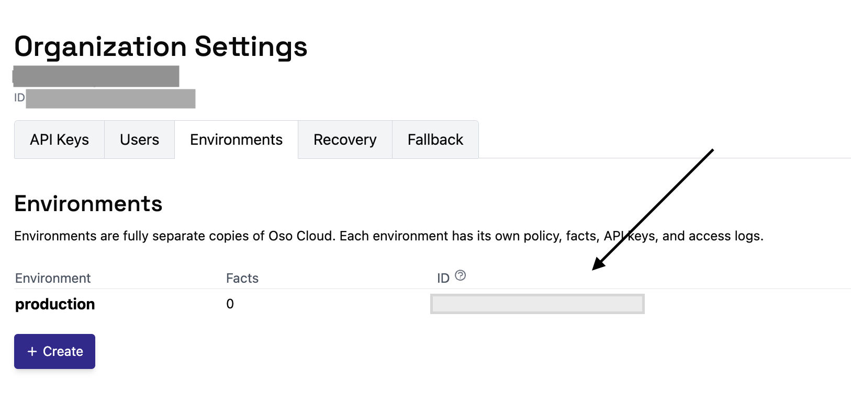Image resolution: width=851 pixels, height=393 pixels.
Task: Click the environments description text
Action: point(388,236)
